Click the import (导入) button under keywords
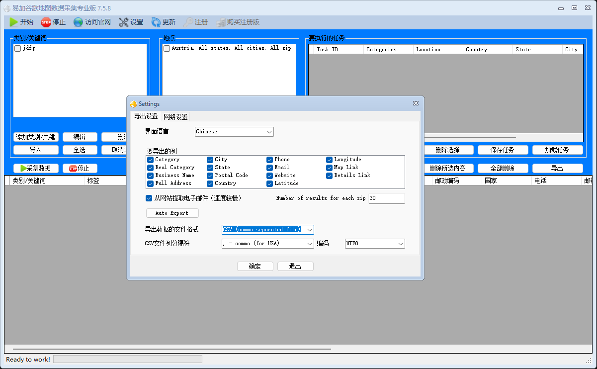597x369 pixels. point(36,150)
